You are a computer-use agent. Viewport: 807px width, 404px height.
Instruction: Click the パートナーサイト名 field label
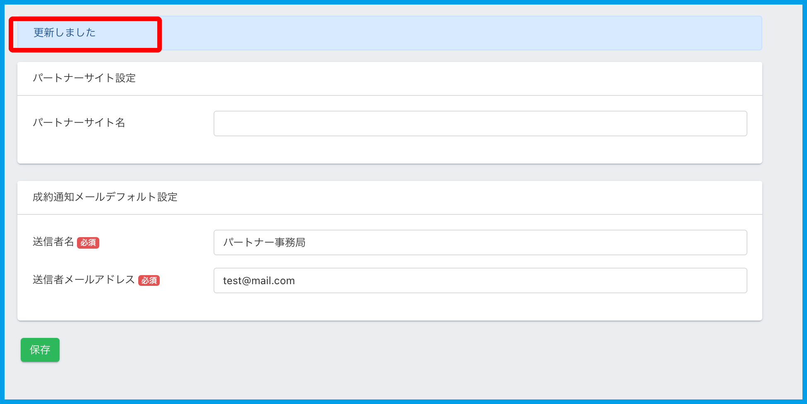79,123
